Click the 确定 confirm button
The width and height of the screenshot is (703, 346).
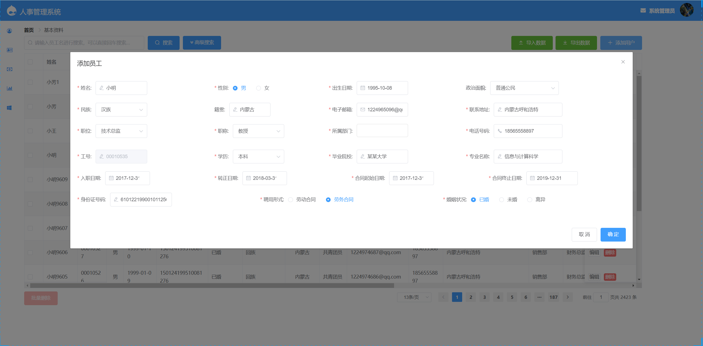tap(613, 235)
